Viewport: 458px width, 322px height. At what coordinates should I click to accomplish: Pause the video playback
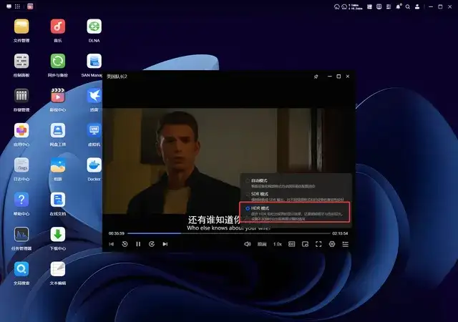(x=138, y=244)
